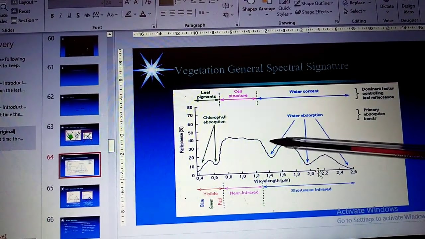Open Shape Effects dropdown
This screenshot has width=425, height=239.
[x=314, y=12]
